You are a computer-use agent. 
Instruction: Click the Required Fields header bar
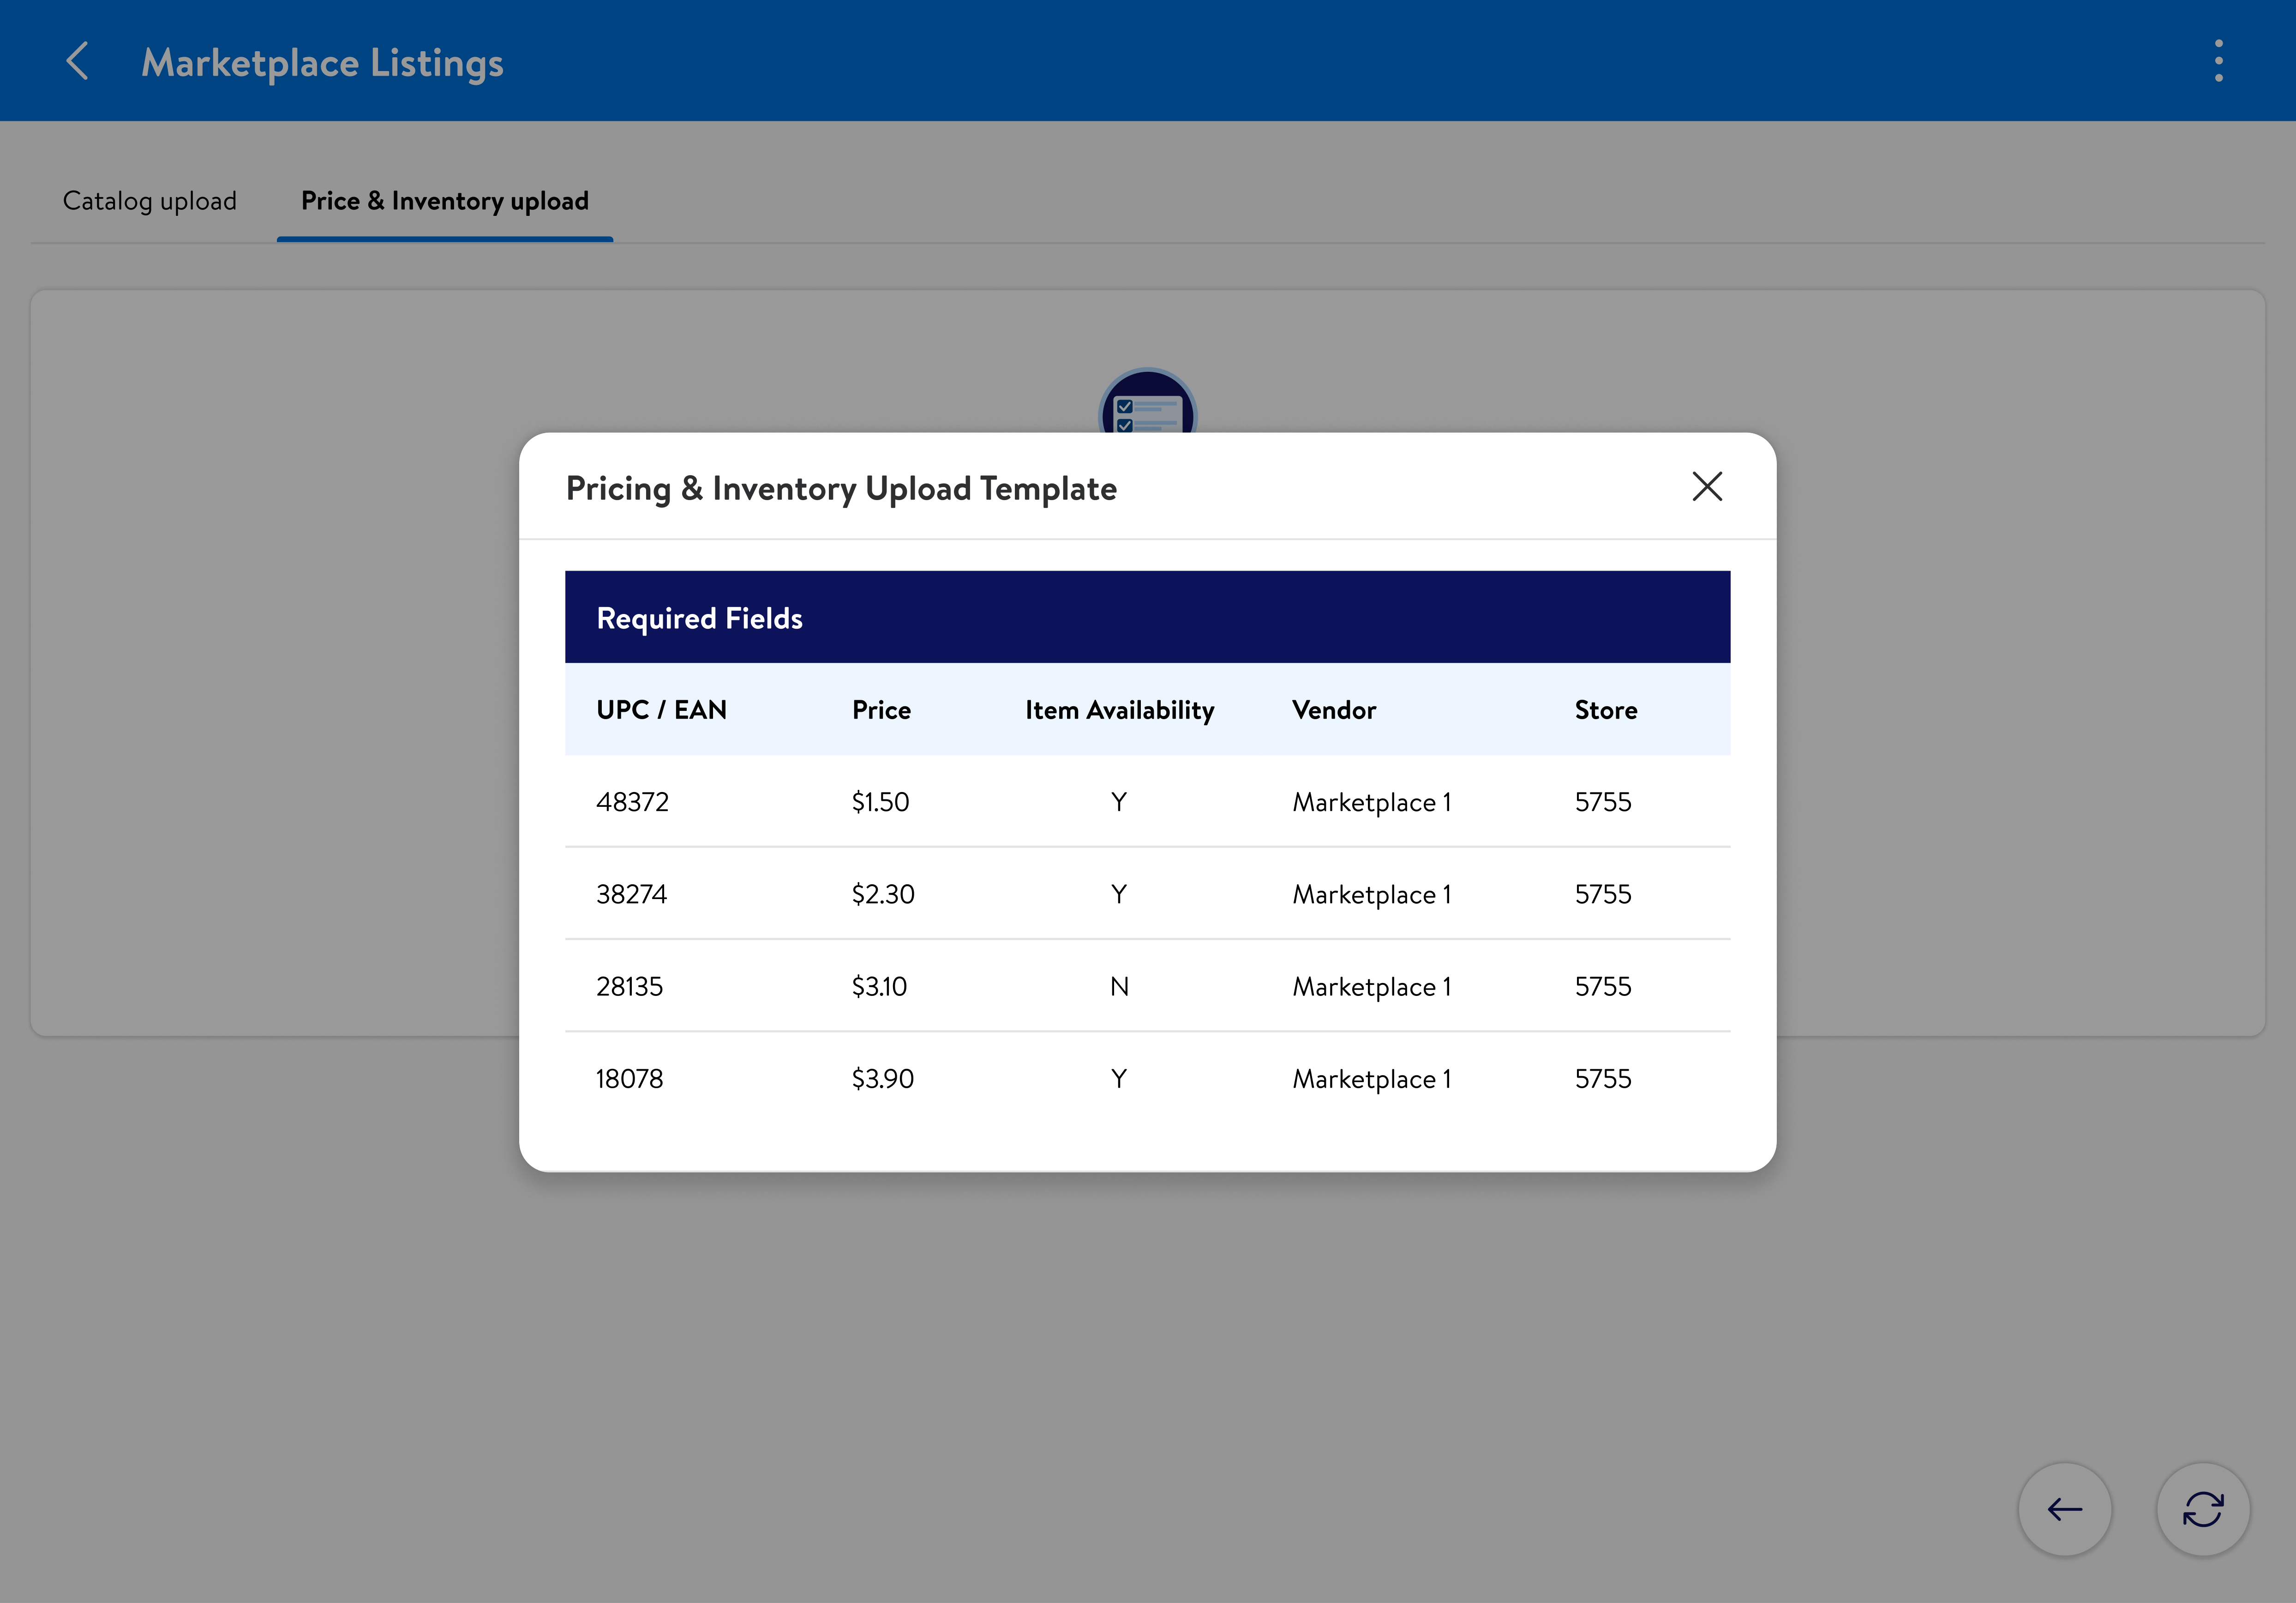pos(1147,618)
